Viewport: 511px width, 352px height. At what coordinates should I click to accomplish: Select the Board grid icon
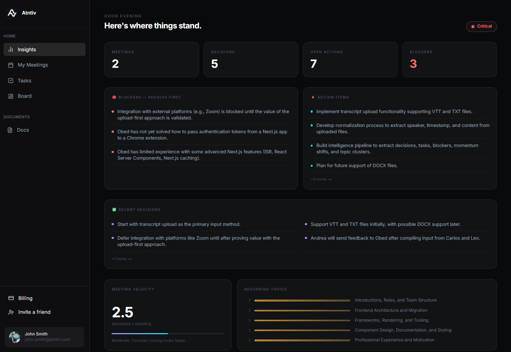(x=11, y=96)
